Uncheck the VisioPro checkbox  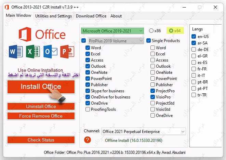pos(152,97)
